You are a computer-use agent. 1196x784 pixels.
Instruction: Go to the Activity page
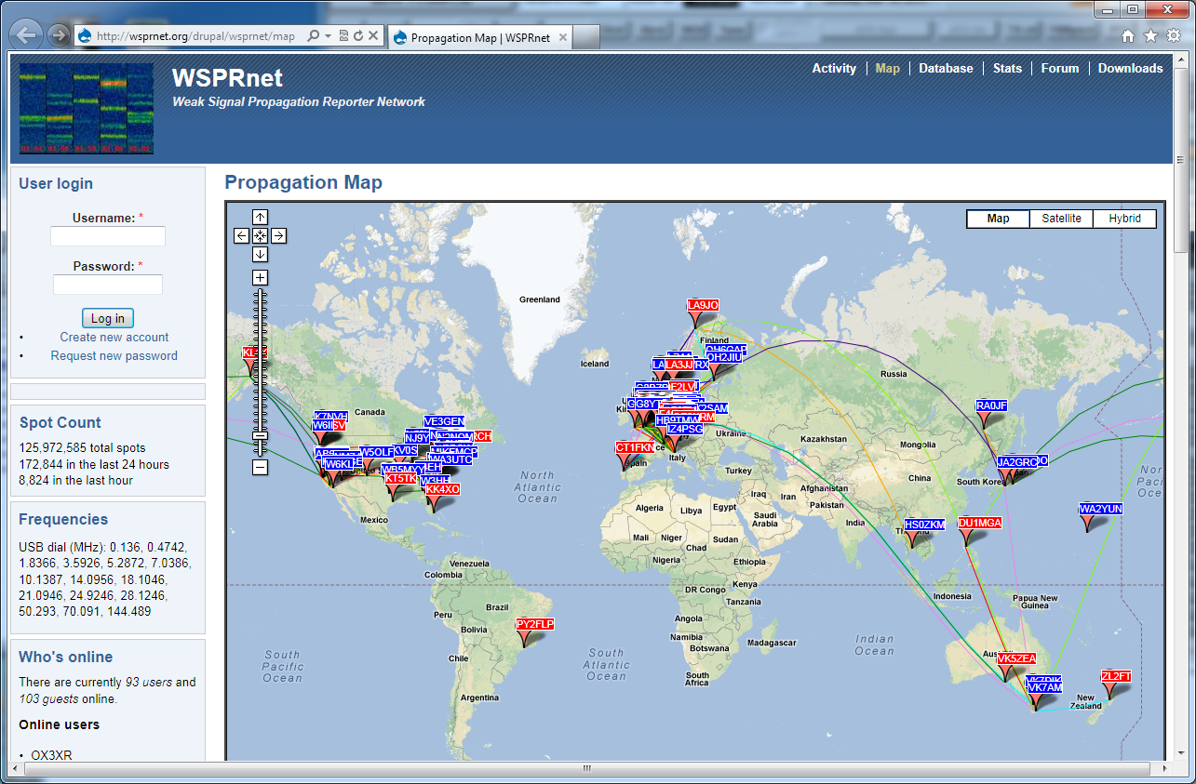[x=833, y=68]
